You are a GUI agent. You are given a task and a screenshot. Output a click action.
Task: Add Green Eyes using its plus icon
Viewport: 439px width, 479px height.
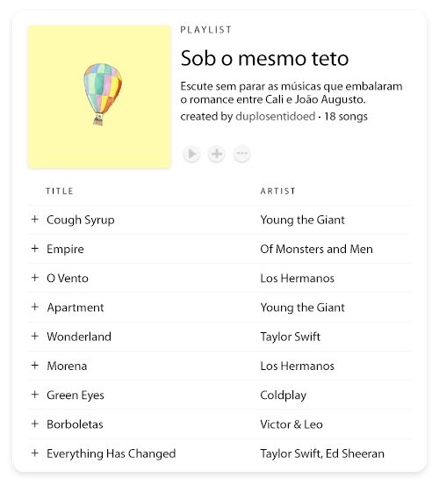pos(35,395)
